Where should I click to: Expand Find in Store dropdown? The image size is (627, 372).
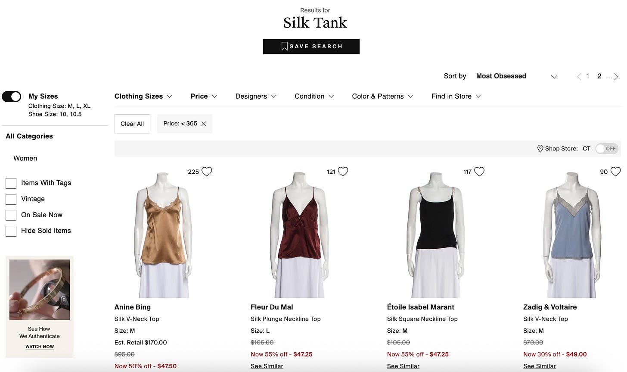pos(456,97)
